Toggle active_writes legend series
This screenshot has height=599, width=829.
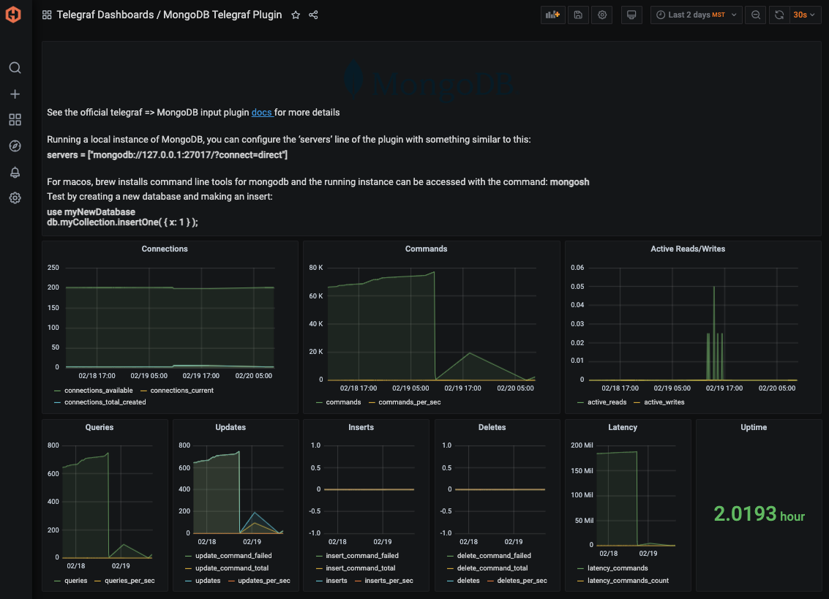(664, 402)
